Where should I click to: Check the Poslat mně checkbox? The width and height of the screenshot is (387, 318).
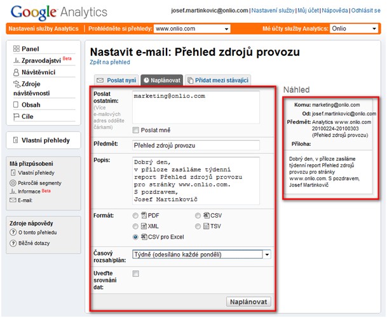(x=135, y=130)
